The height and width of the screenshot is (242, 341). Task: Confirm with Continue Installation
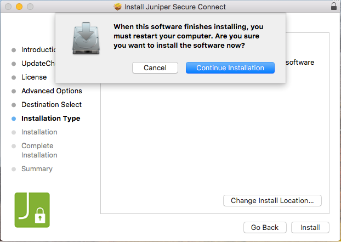pos(230,68)
